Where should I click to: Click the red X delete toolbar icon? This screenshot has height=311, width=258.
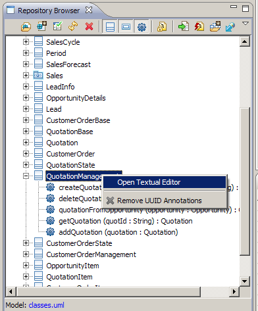[x=89, y=26]
